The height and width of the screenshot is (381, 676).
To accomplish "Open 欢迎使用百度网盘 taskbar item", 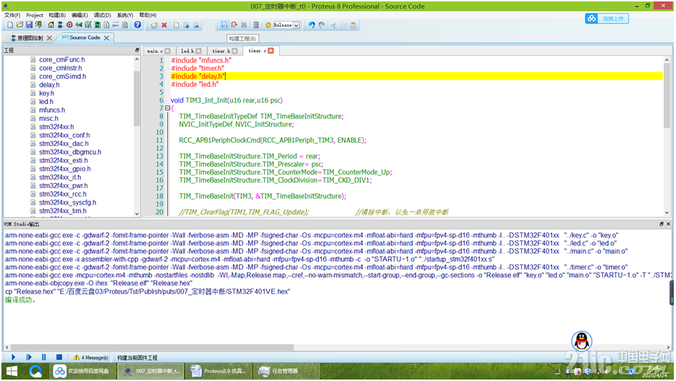I will pyautogui.click(x=82, y=371).
